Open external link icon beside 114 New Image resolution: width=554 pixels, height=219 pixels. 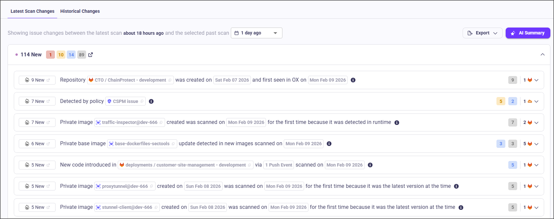coord(90,55)
